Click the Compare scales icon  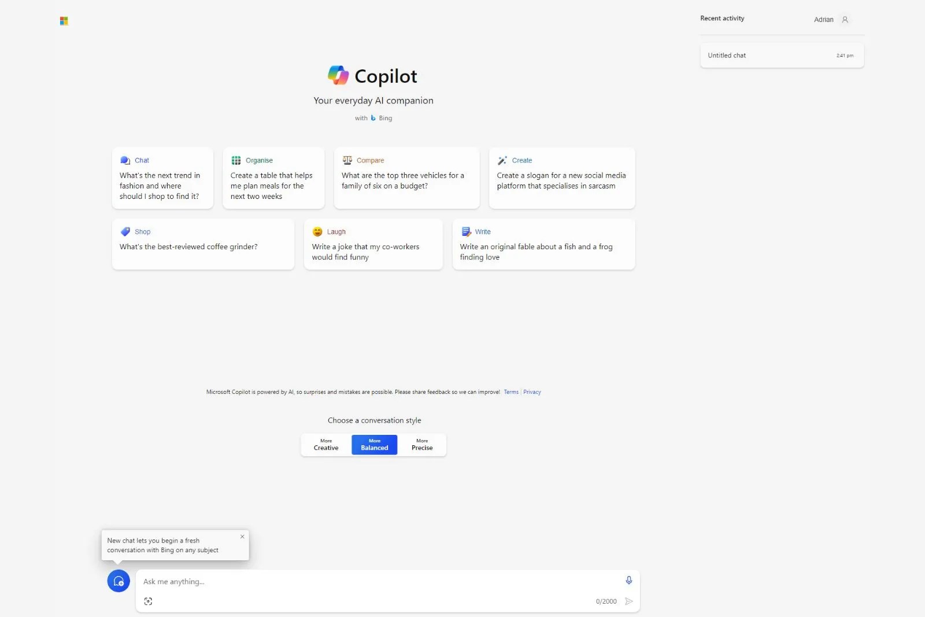(x=347, y=160)
